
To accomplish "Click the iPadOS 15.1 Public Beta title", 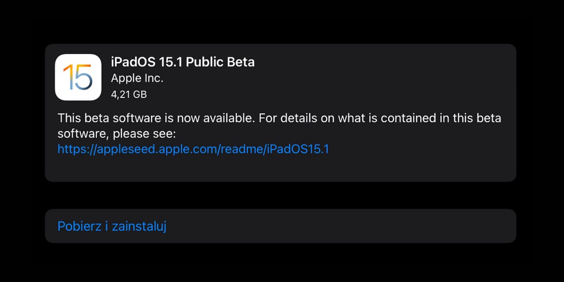I will [183, 62].
